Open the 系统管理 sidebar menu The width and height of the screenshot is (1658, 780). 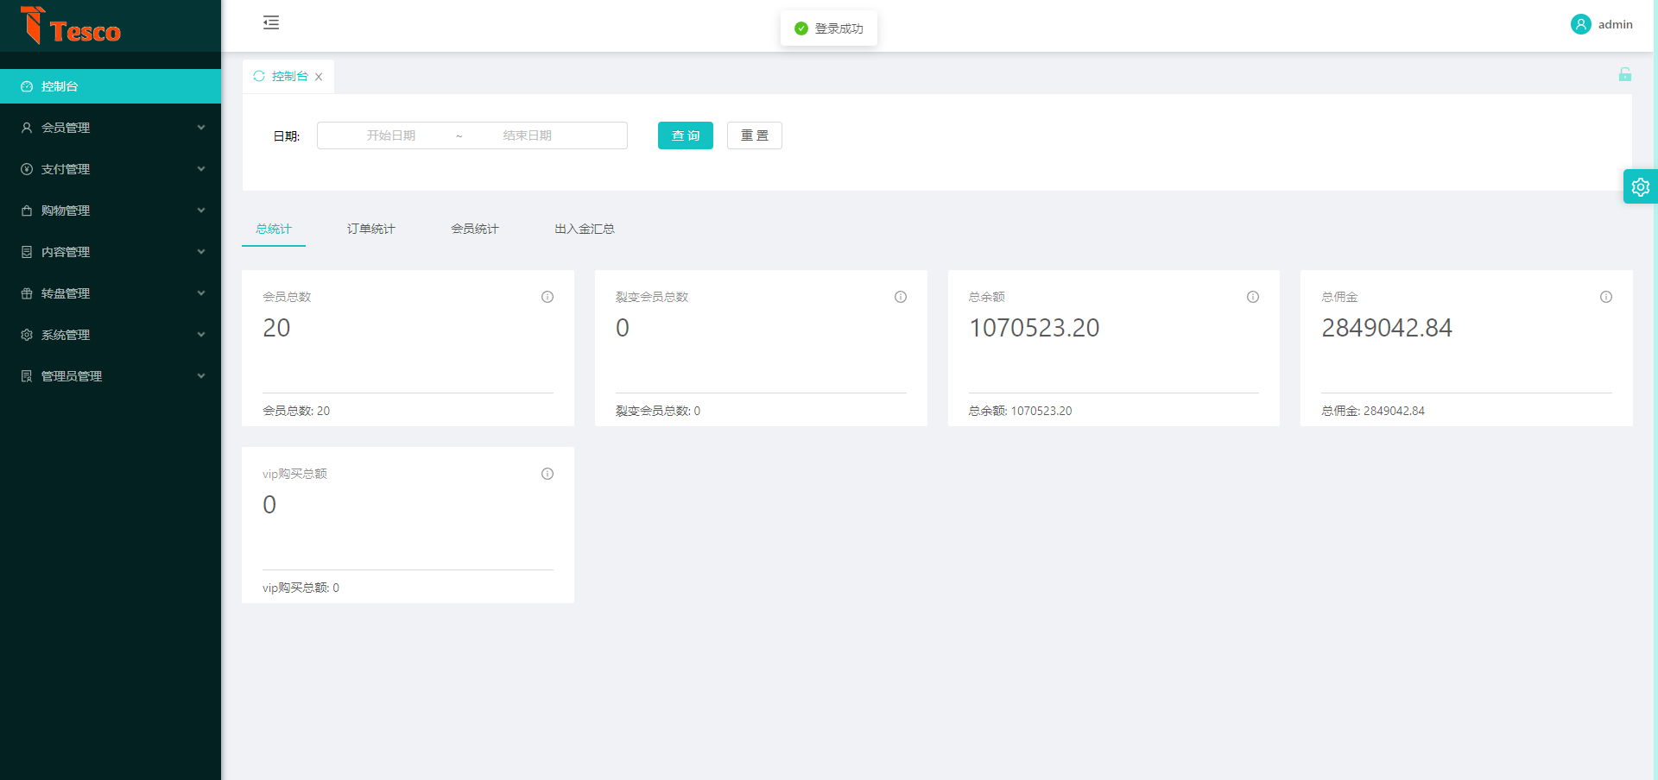[x=111, y=335]
